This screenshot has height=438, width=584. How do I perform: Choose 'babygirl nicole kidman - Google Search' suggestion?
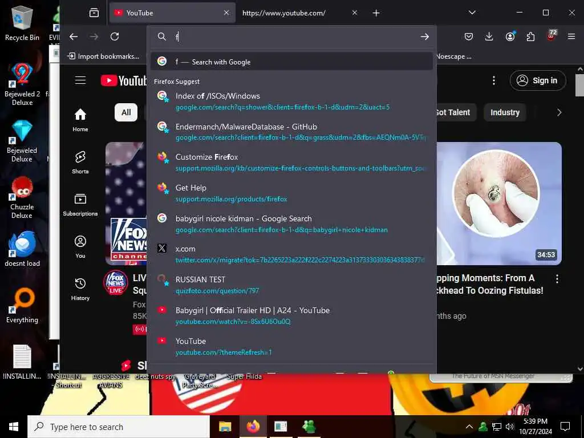tap(291, 224)
